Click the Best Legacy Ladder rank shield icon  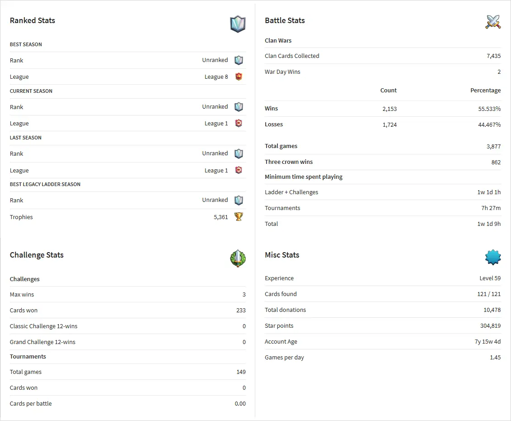[x=239, y=200]
